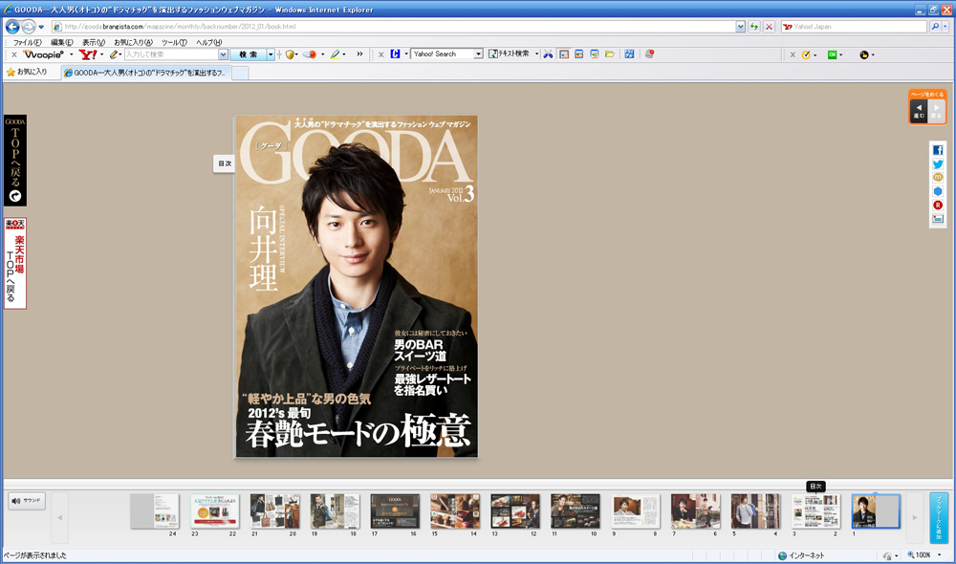Open the thumbnail for pages 22-23

tap(215, 511)
